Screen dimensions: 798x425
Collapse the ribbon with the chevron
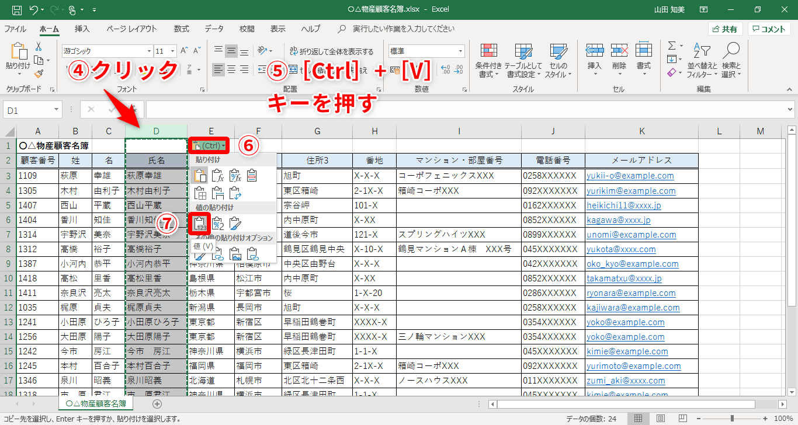(x=790, y=89)
